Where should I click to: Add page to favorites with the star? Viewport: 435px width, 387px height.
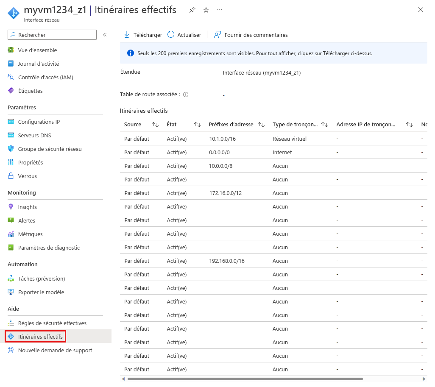(206, 9)
